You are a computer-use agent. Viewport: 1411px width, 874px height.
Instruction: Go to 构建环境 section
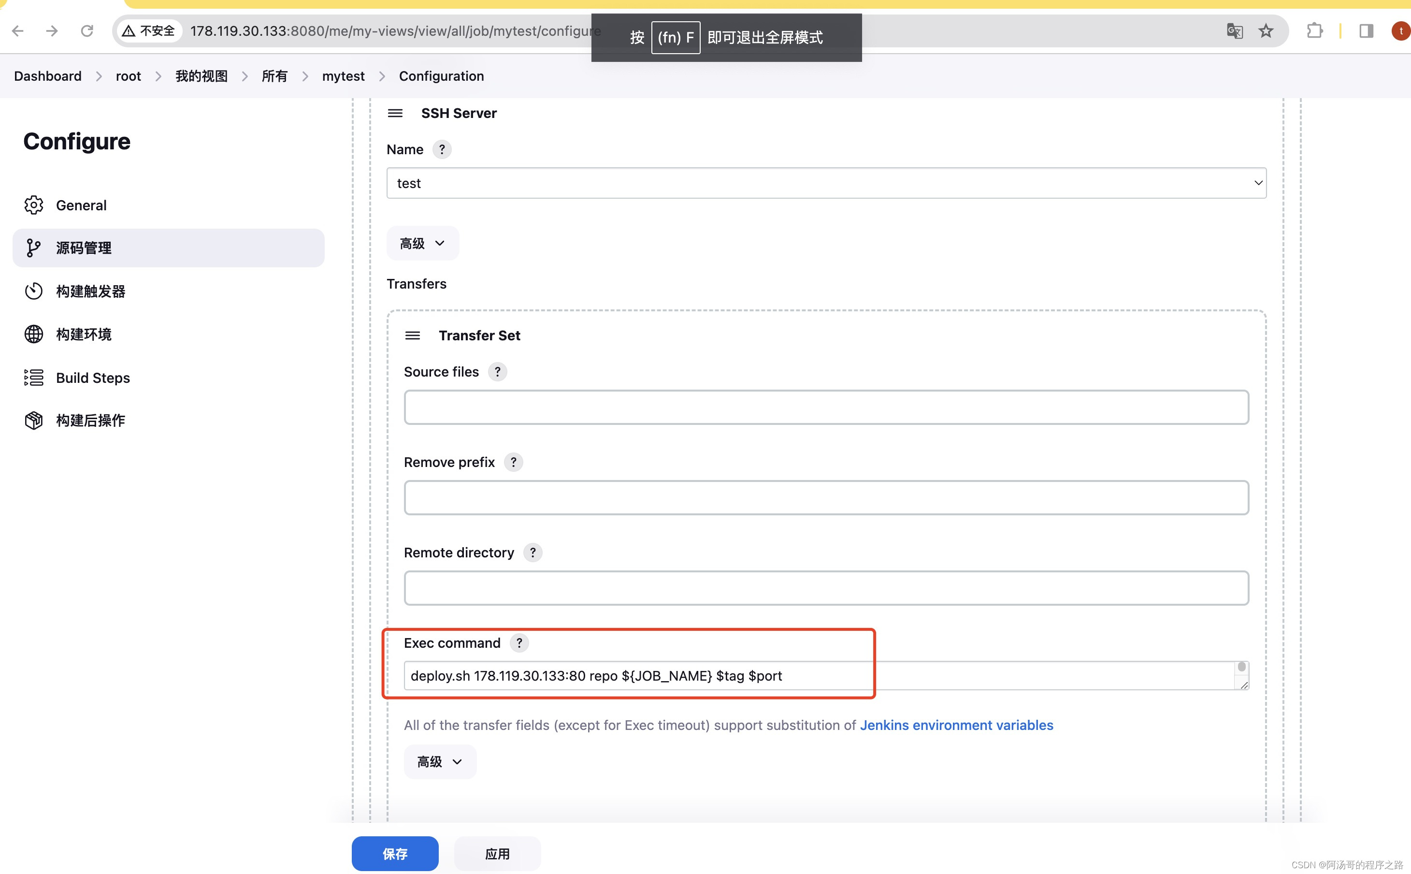[168, 334]
